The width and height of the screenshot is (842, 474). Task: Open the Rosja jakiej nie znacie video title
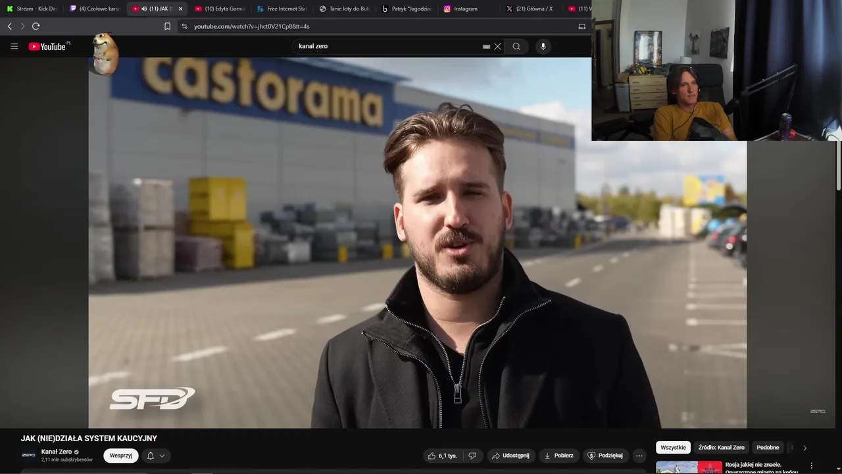pos(762,468)
